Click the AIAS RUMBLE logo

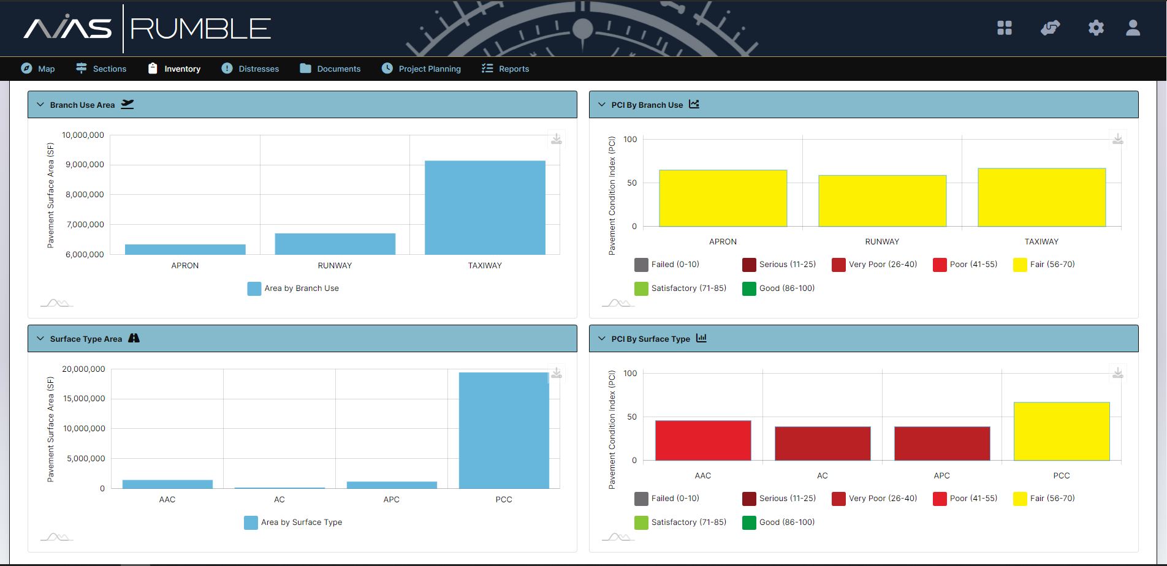pos(147,28)
